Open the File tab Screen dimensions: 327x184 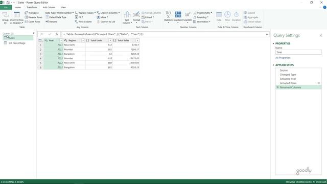point(6,8)
